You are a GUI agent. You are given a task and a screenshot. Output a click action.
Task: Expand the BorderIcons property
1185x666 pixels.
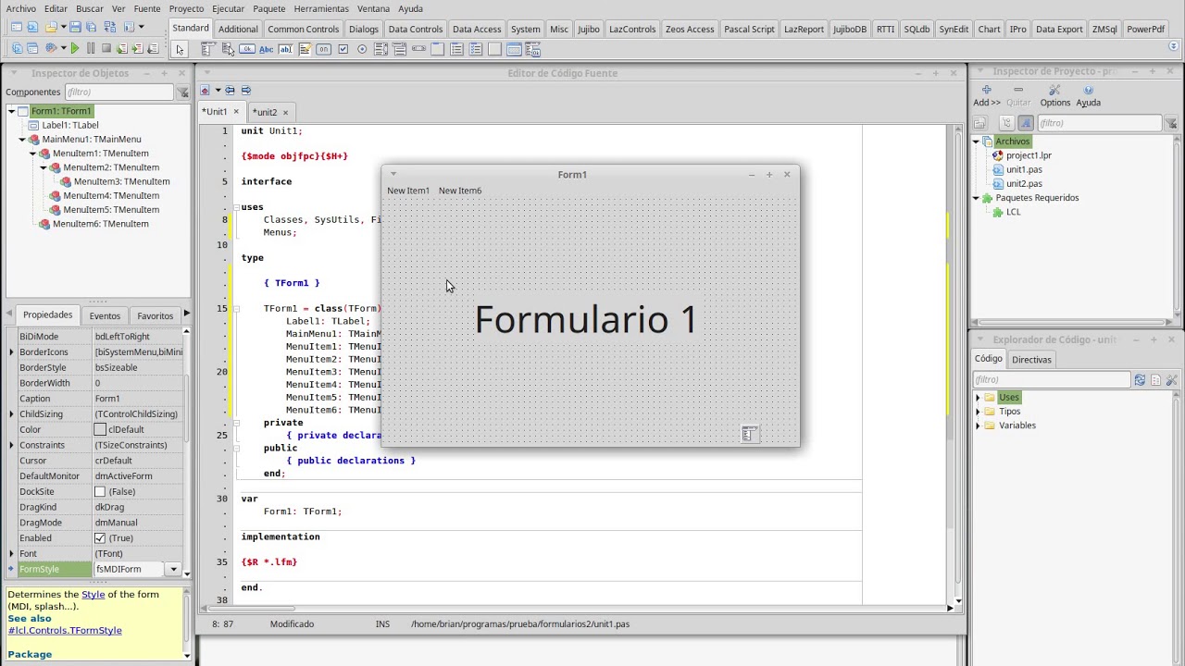tap(11, 351)
